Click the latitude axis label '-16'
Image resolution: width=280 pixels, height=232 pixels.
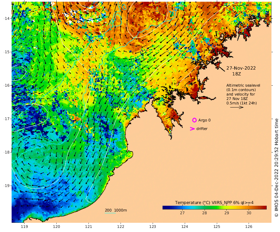click(x=6, y=85)
